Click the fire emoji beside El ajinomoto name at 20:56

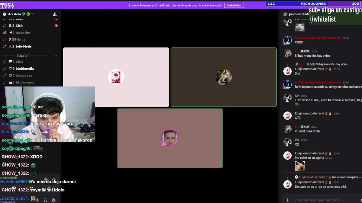(330, 113)
